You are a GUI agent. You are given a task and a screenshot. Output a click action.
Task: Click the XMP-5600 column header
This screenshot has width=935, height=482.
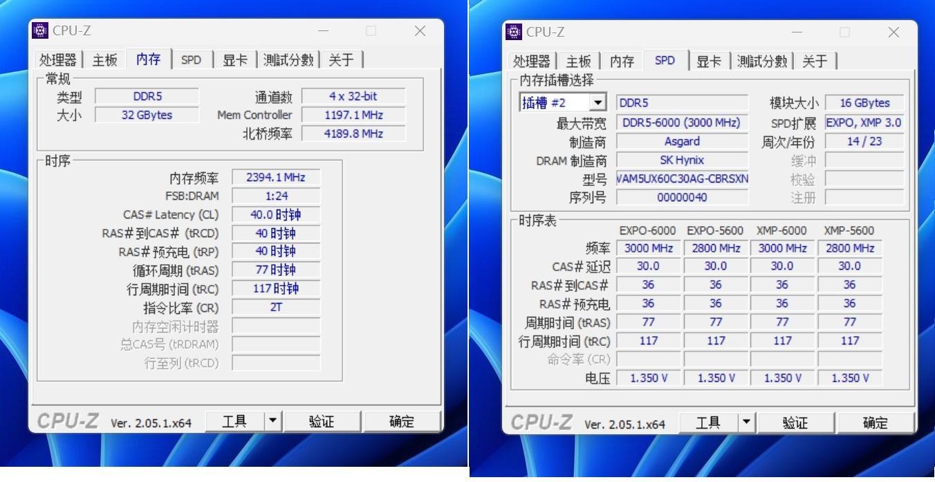[849, 231]
